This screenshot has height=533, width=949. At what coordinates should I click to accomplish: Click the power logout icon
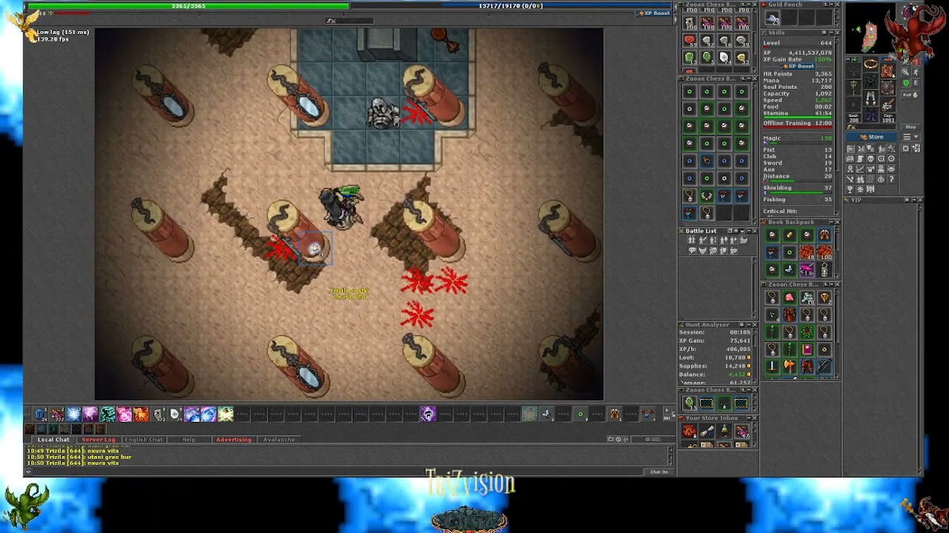click(x=881, y=179)
